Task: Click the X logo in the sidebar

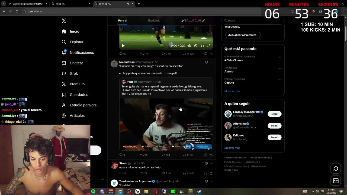Action: pyautogui.click(x=64, y=21)
